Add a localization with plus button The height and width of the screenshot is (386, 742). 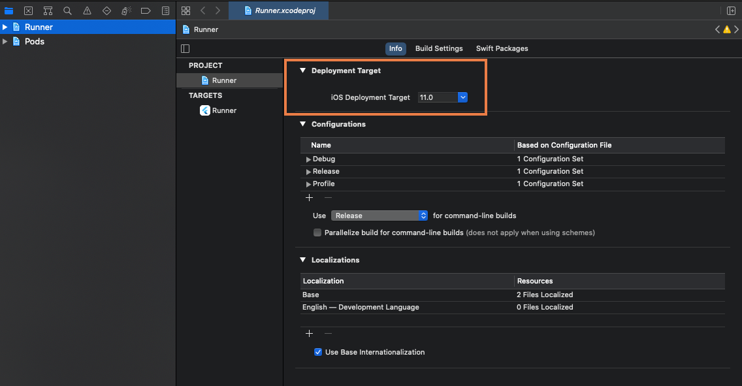(310, 334)
